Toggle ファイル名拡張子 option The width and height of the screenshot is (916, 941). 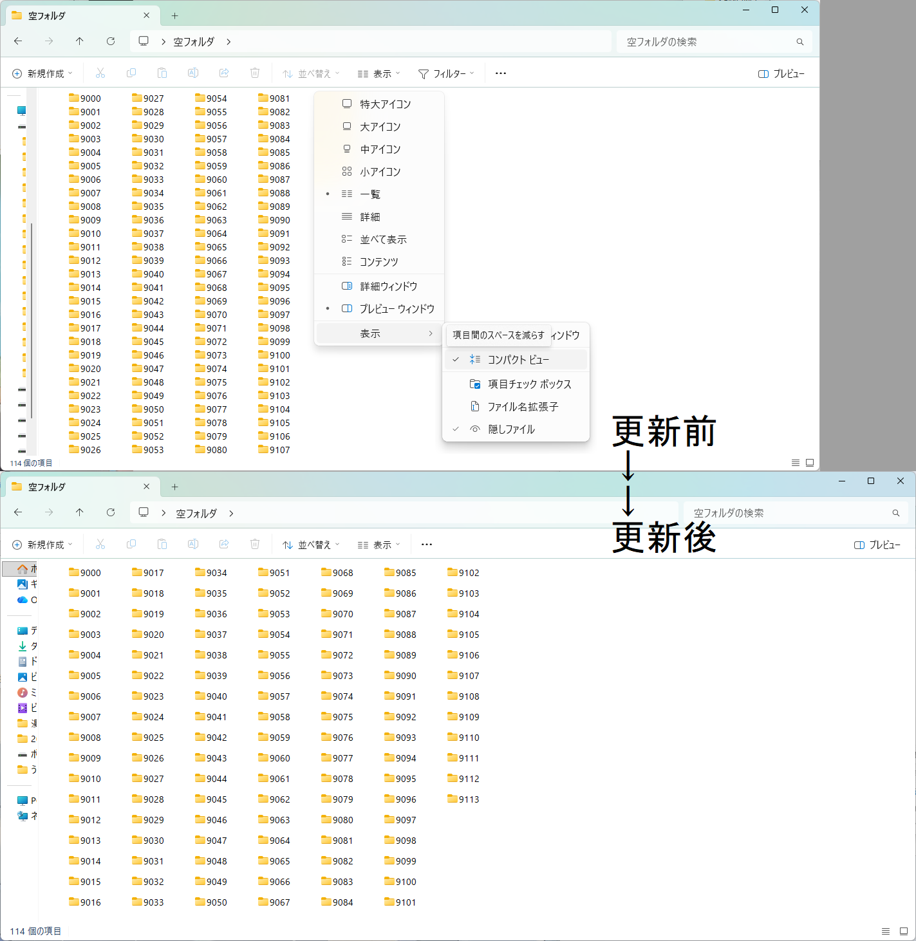point(516,407)
